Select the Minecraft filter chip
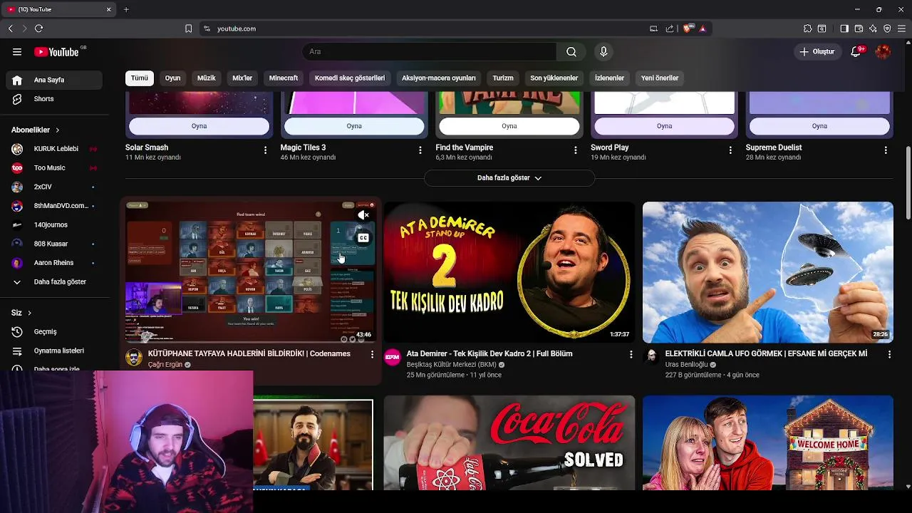 click(x=284, y=78)
